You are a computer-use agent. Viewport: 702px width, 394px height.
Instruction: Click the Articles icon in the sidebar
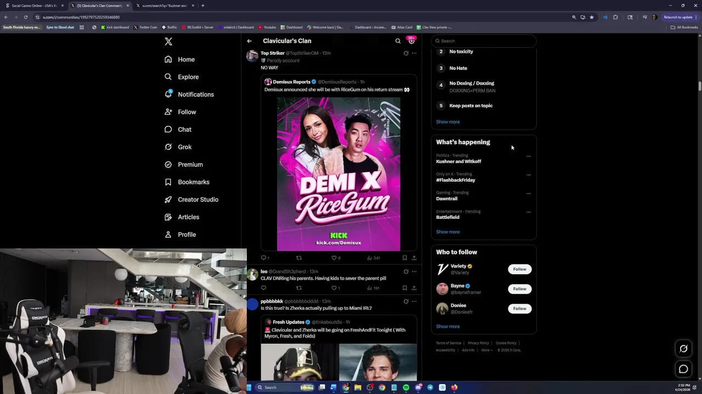click(x=168, y=217)
